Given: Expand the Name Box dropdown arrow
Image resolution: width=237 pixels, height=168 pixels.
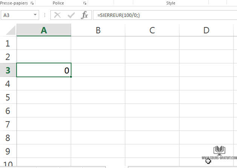Looking at the screenshot, I should click(35, 15).
